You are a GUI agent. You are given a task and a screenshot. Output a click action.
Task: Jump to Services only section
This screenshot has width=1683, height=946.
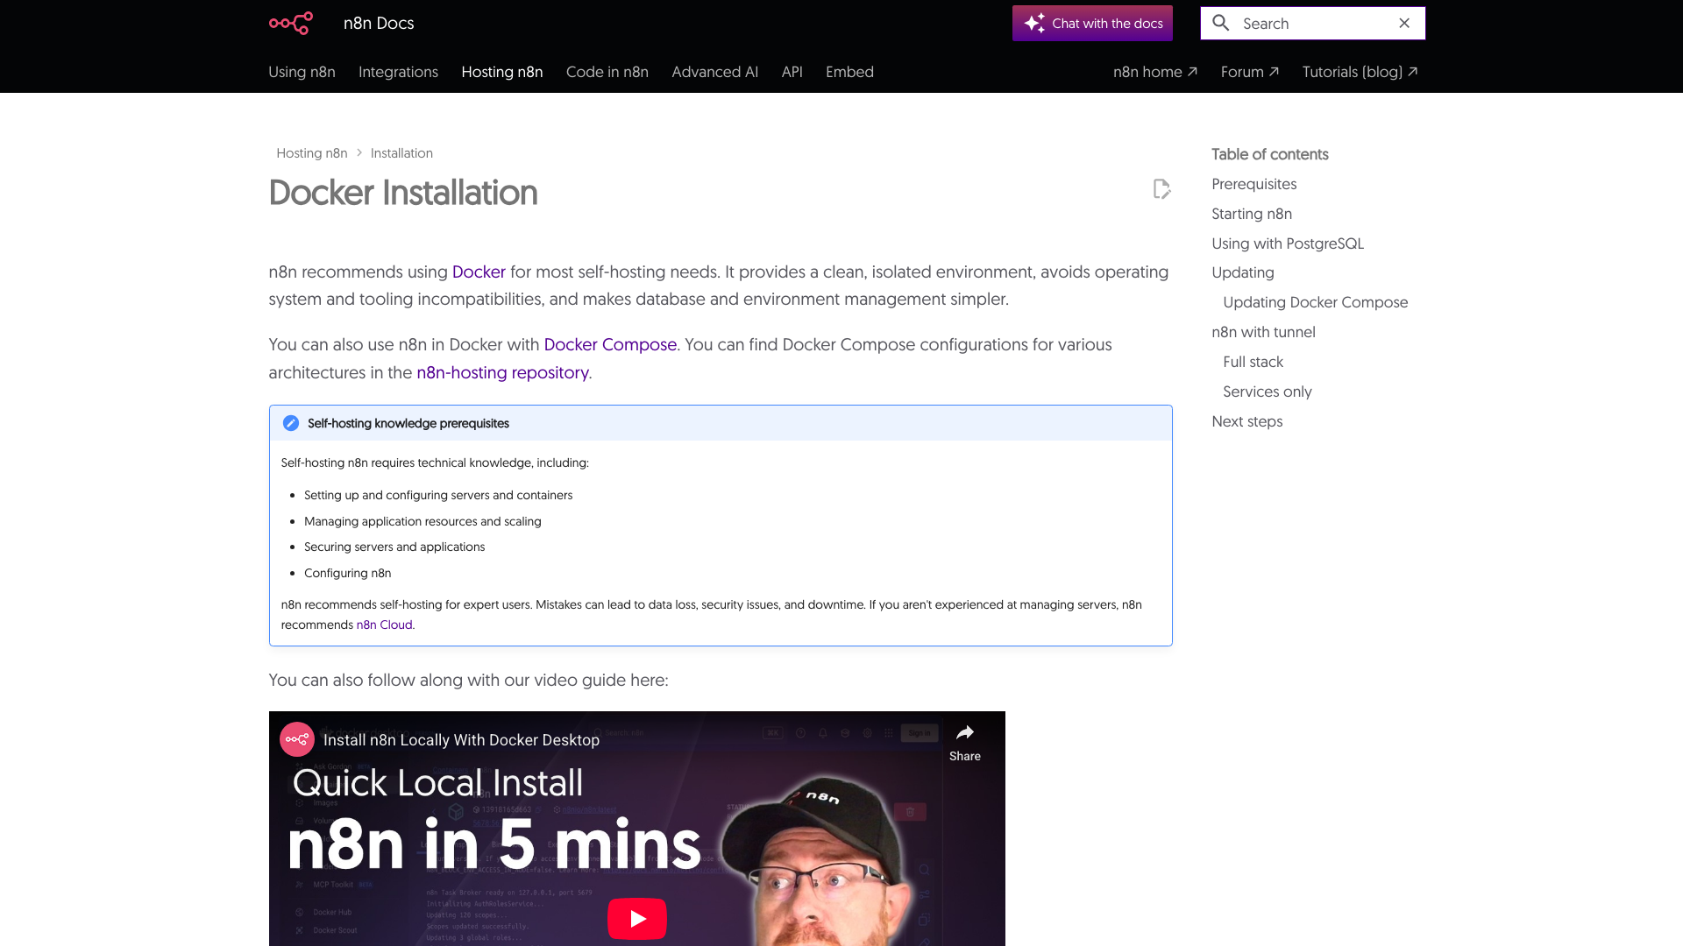tap(1267, 392)
